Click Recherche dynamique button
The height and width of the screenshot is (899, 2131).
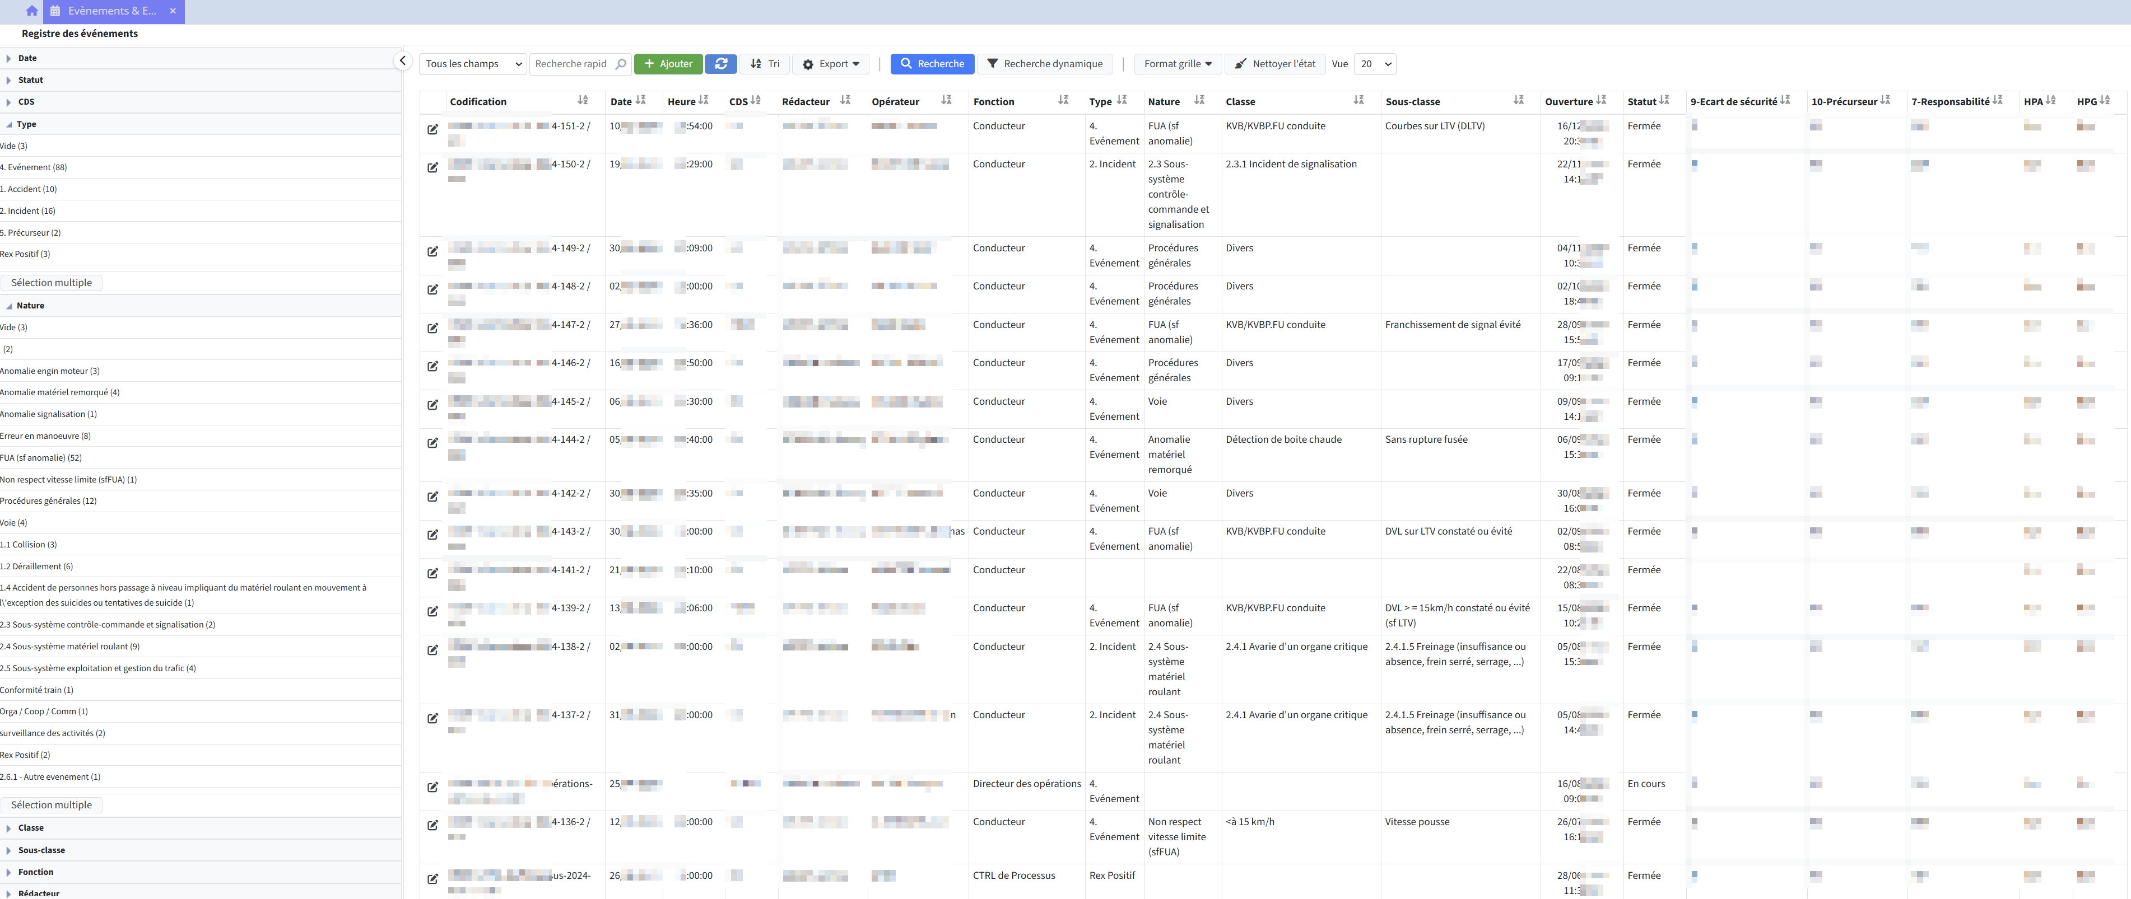1045,64
